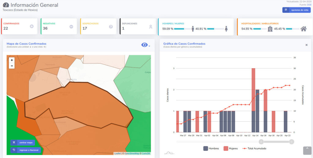Open the DGE source link
This screenshot has height=158, width=313.
pyautogui.click(x=309, y=5)
